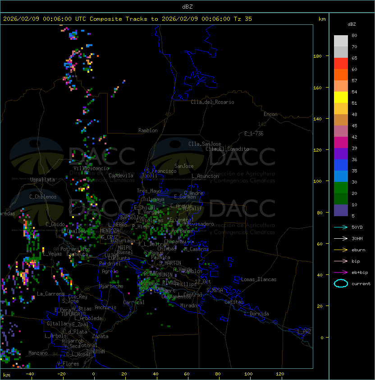Click the orange eburn arrow icon
Image resolution: width=375 pixels, height=380 pixels.
[341, 250]
